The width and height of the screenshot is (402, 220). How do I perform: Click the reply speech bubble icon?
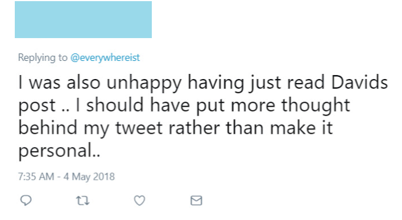[26, 200]
